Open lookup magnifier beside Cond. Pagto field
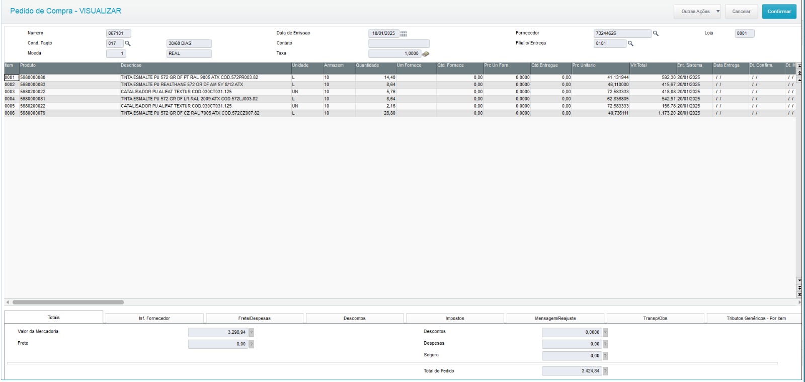This screenshot has height=382, width=805. tap(128, 43)
